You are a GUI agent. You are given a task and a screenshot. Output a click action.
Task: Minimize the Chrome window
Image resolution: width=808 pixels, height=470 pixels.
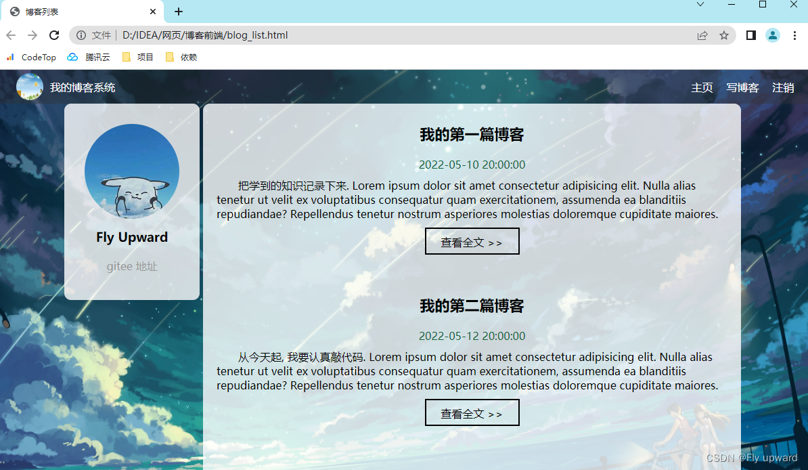(732, 4)
